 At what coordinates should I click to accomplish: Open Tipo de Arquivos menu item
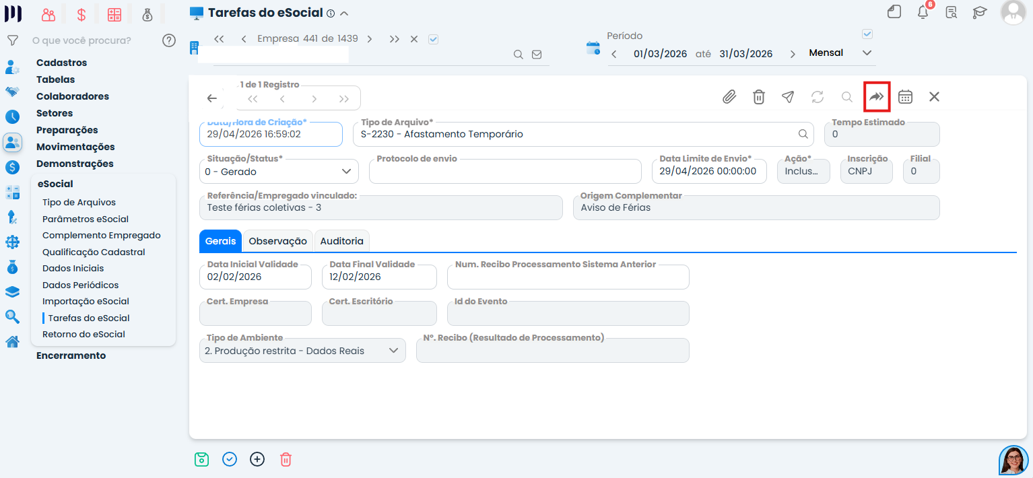point(79,202)
